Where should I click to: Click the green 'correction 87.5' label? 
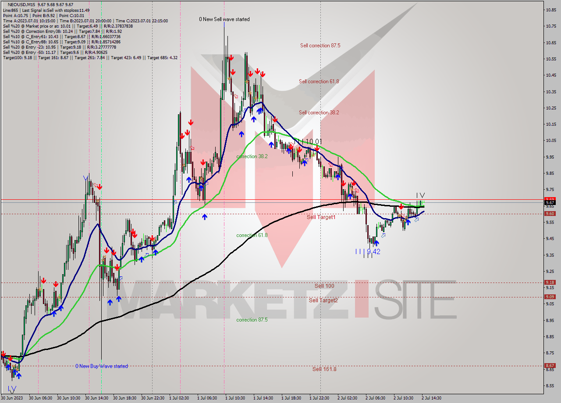[x=252, y=320]
